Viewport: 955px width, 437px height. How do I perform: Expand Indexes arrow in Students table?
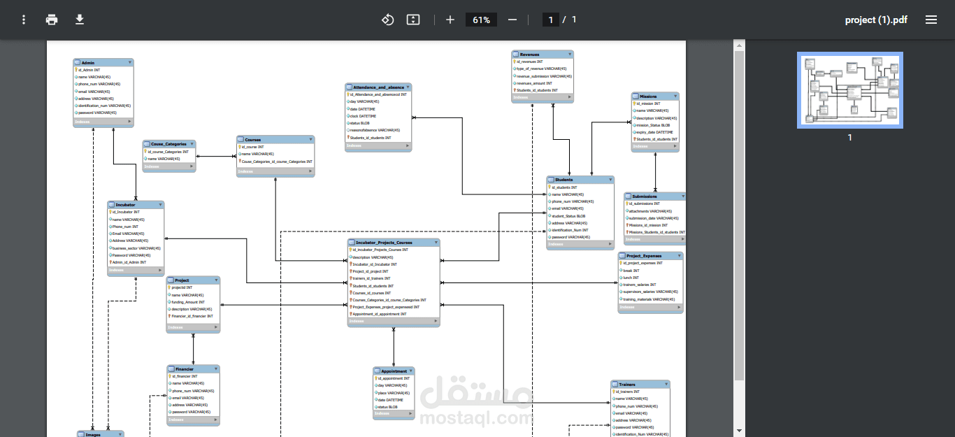(x=610, y=244)
